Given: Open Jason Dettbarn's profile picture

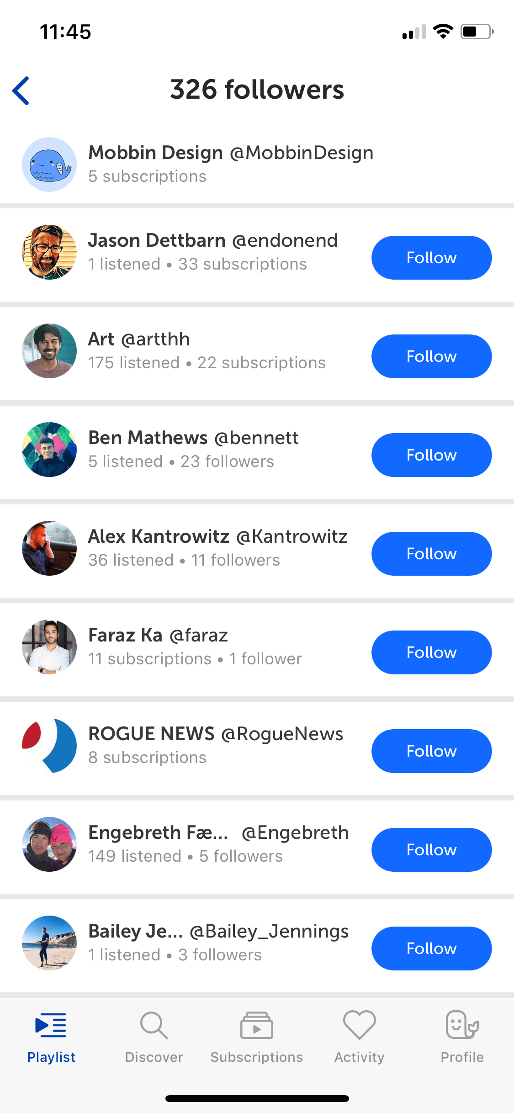Looking at the screenshot, I should 49,252.
